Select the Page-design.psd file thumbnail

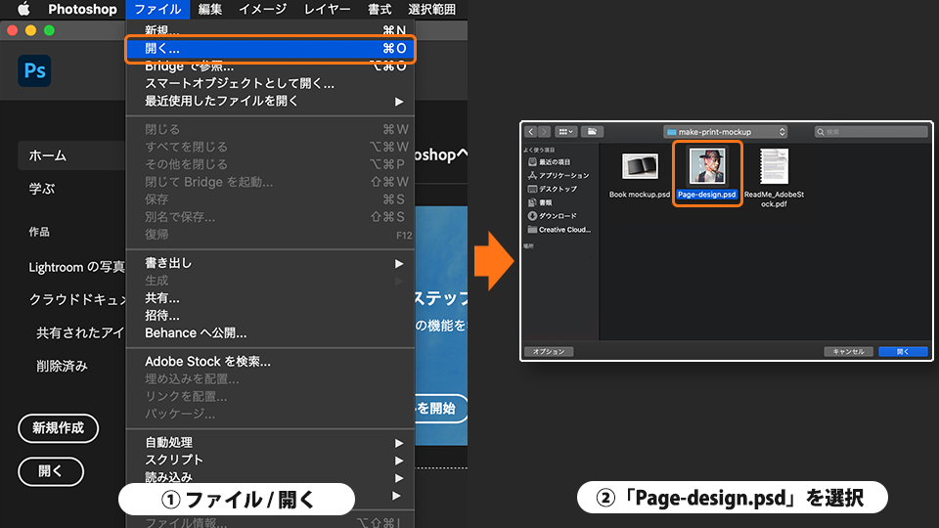(707, 166)
